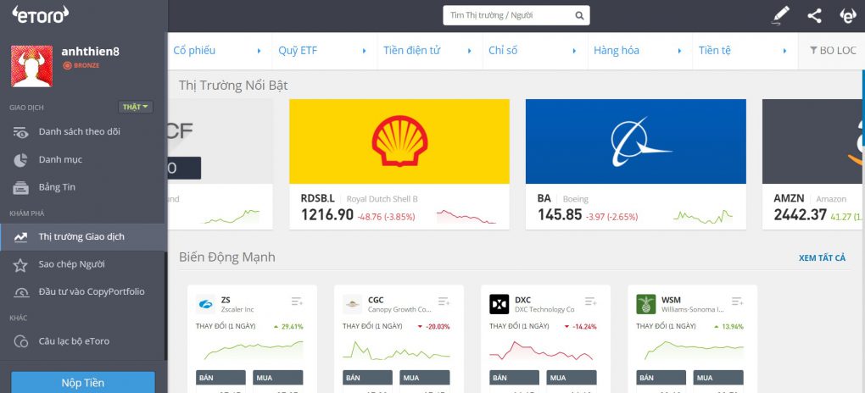Add DXC to watchlist icon
This screenshot has height=393, width=865.
click(590, 302)
